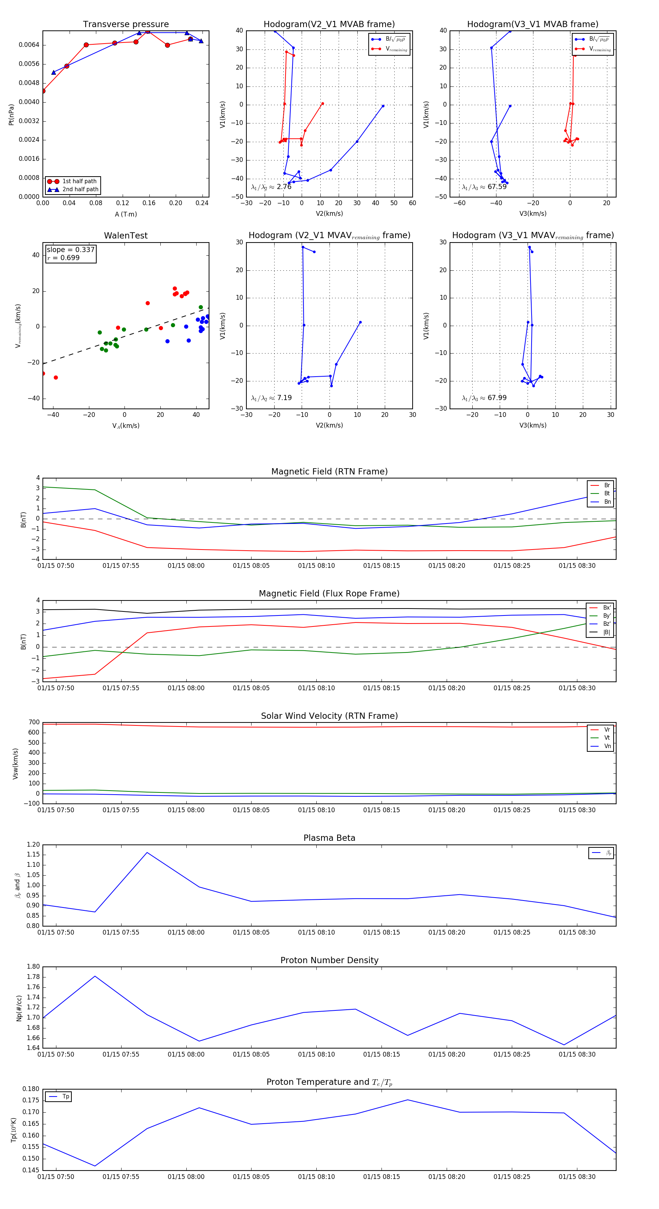Image resolution: width=659 pixels, height=1209 pixels.
Task: Click the λ1/λ3 ≈ 67.59 annotation
Action: tap(484, 187)
